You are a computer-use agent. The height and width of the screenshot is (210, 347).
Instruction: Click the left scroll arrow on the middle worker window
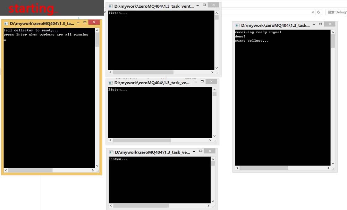click(x=110, y=140)
